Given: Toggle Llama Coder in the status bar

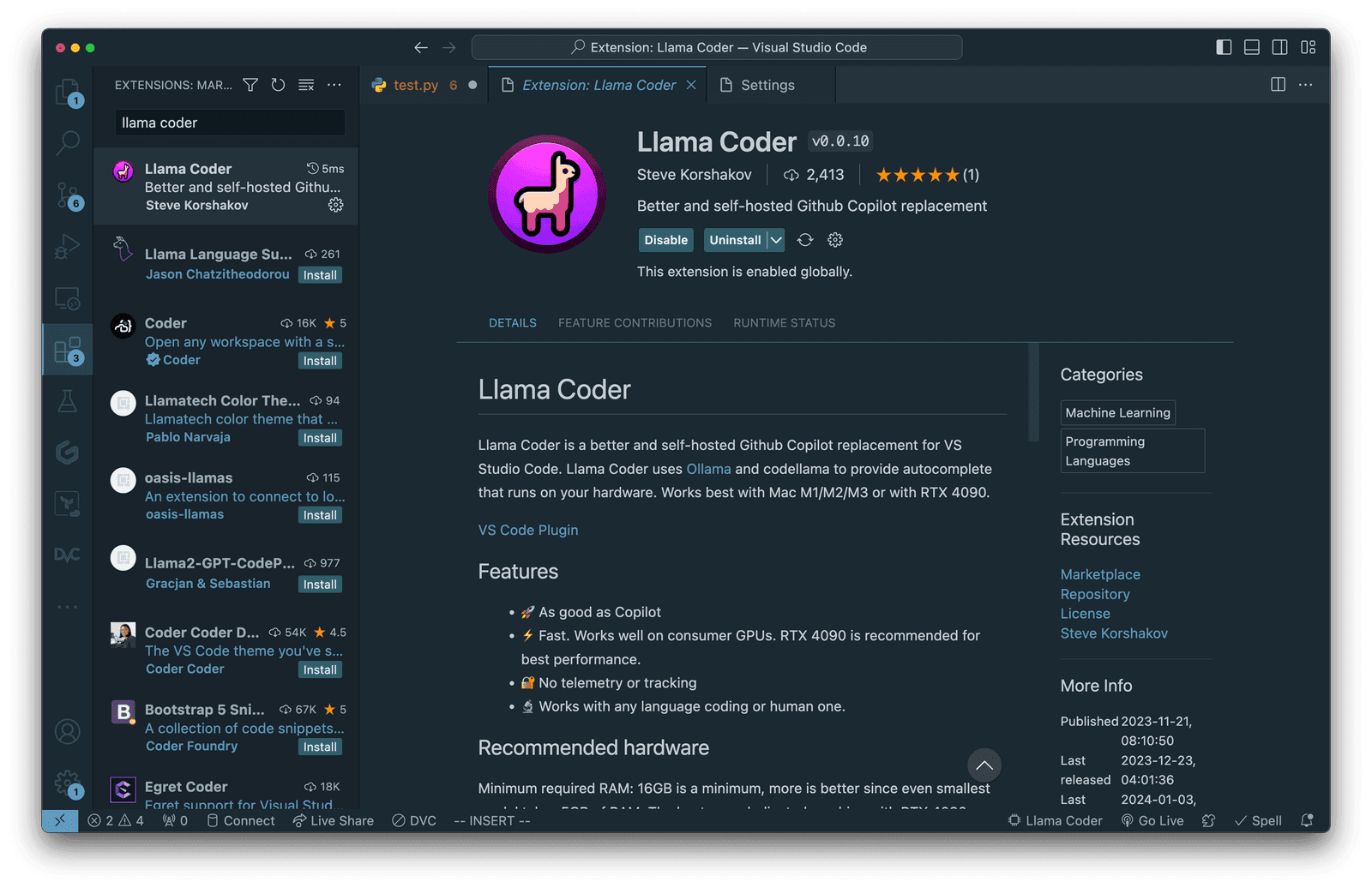Looking at the screenshot, I should [x=1055, y=820].
